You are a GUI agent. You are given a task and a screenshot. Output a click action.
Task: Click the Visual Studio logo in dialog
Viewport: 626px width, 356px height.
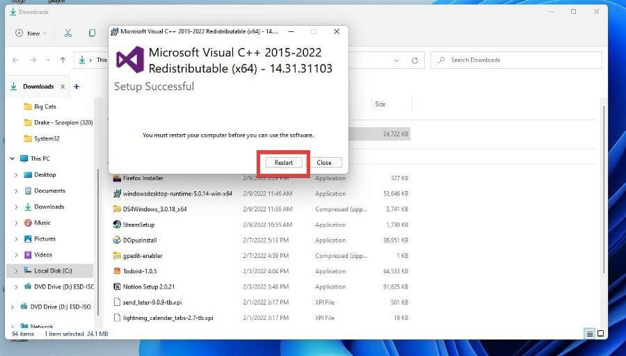click(130, 60)
